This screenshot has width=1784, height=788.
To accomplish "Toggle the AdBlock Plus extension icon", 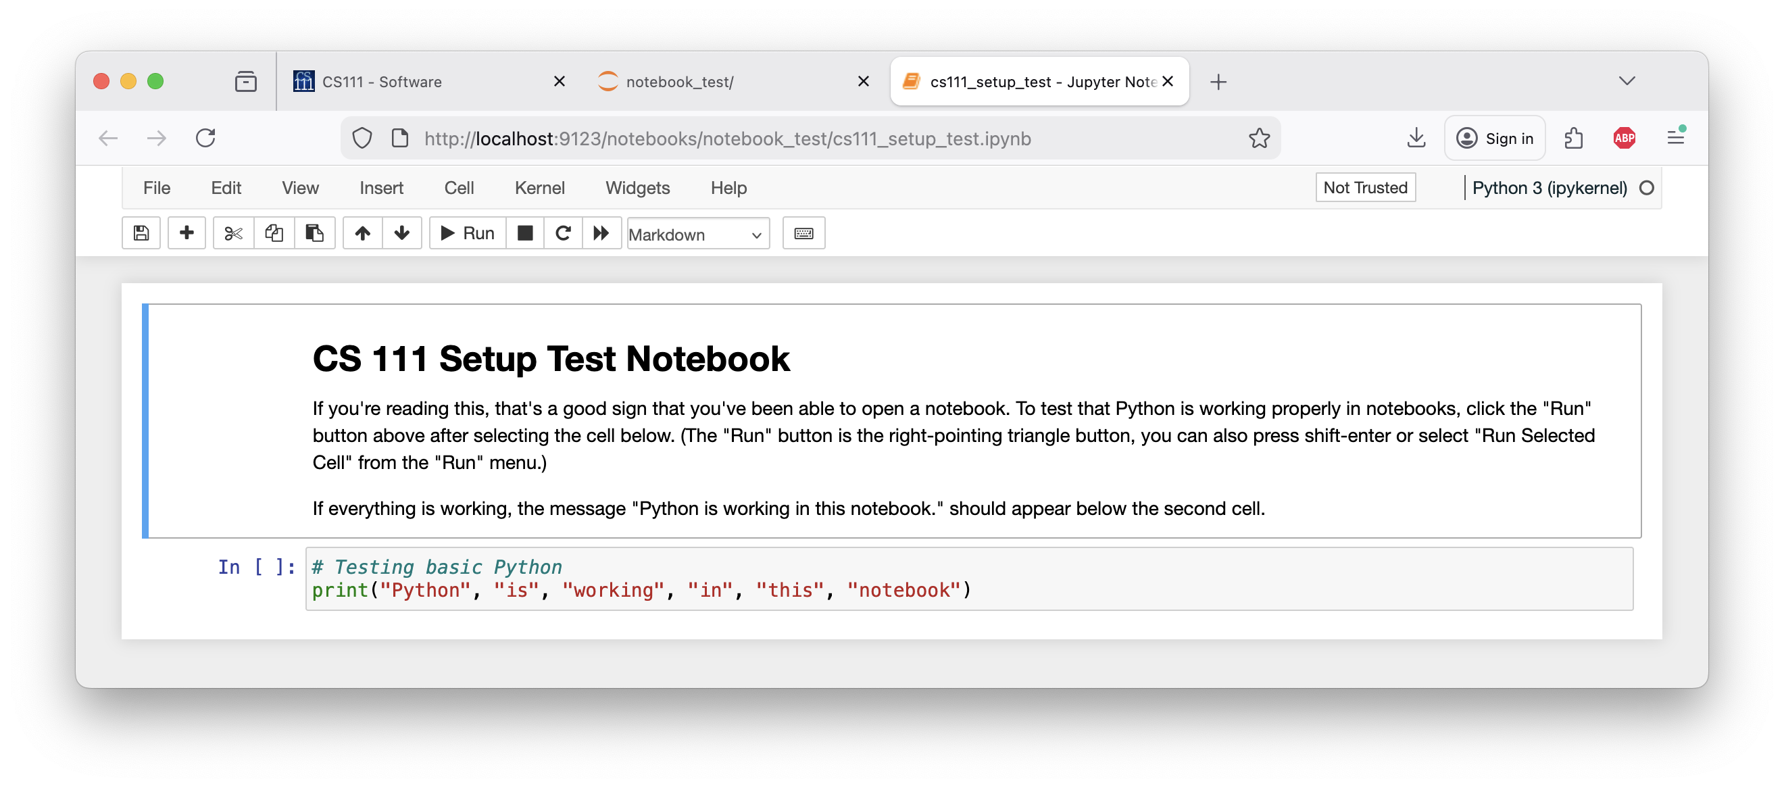I will [x=1625, y=138].
